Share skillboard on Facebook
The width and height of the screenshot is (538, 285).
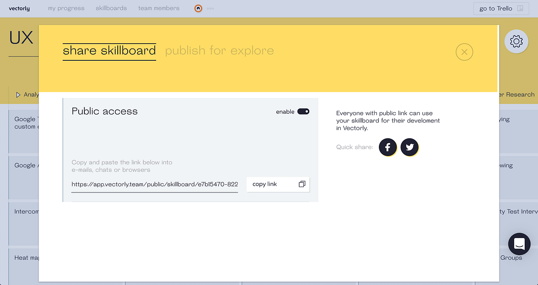(387, 147)
